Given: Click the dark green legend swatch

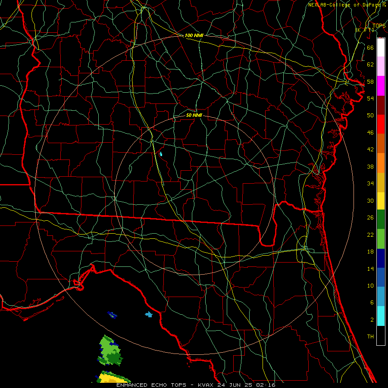Looking at the screenshot, I should tap(381, 219).
